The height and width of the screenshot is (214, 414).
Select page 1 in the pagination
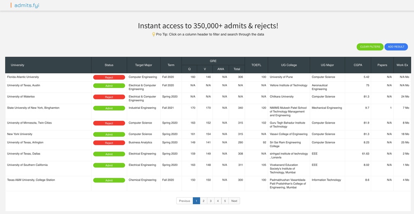pyautogui.click(x=196, y=201)
